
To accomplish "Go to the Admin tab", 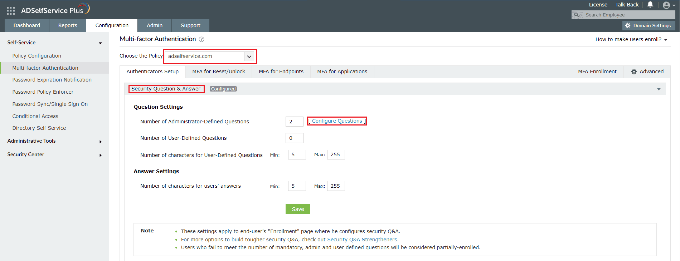I will click(155, 25).
